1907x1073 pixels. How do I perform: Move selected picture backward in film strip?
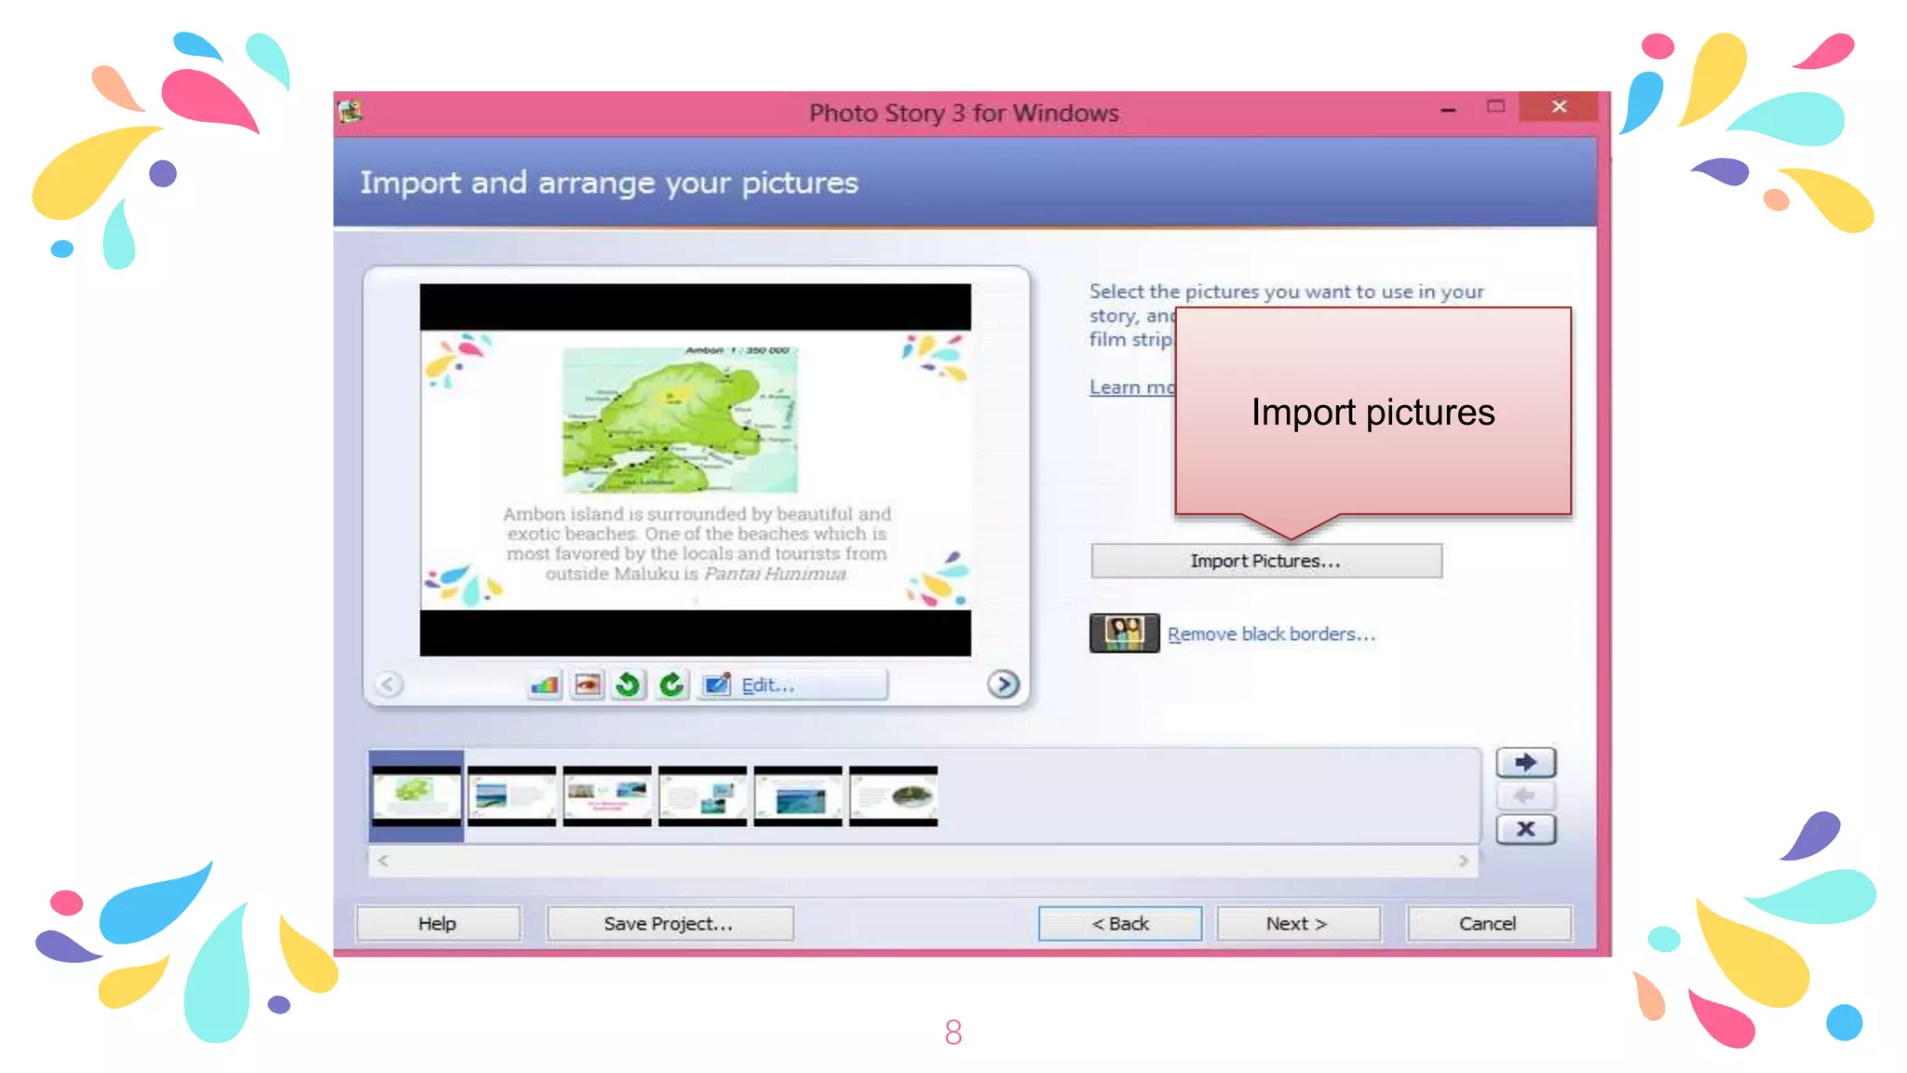pyautogui.click(x=1525, y=795)
